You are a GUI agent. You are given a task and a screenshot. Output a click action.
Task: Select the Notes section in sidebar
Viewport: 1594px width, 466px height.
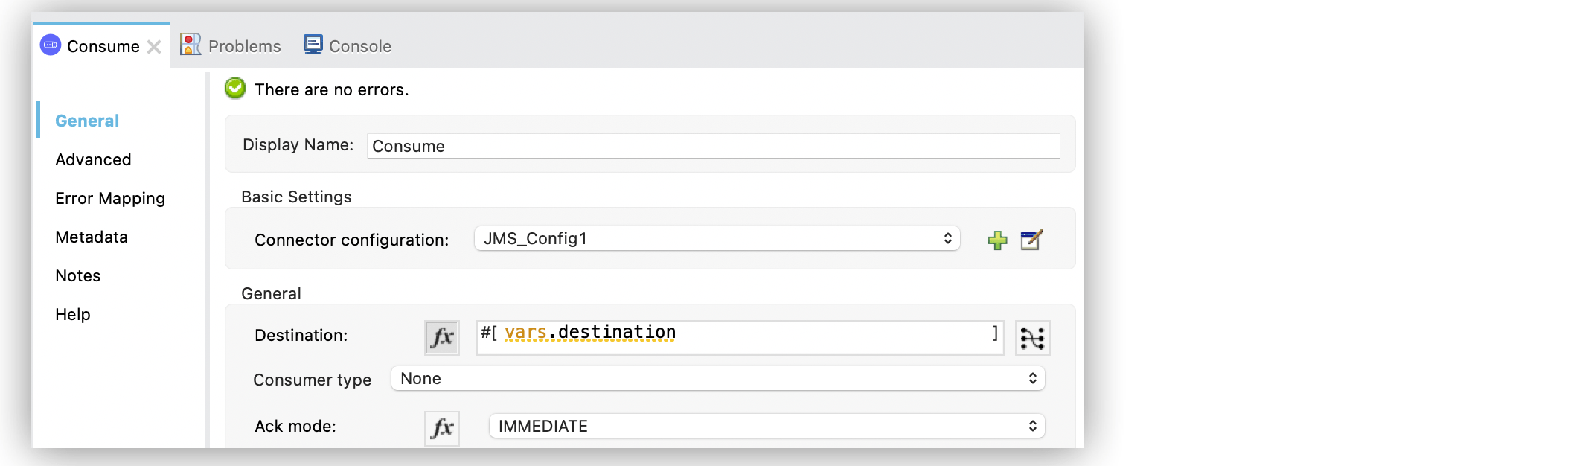tap(77, 275)
